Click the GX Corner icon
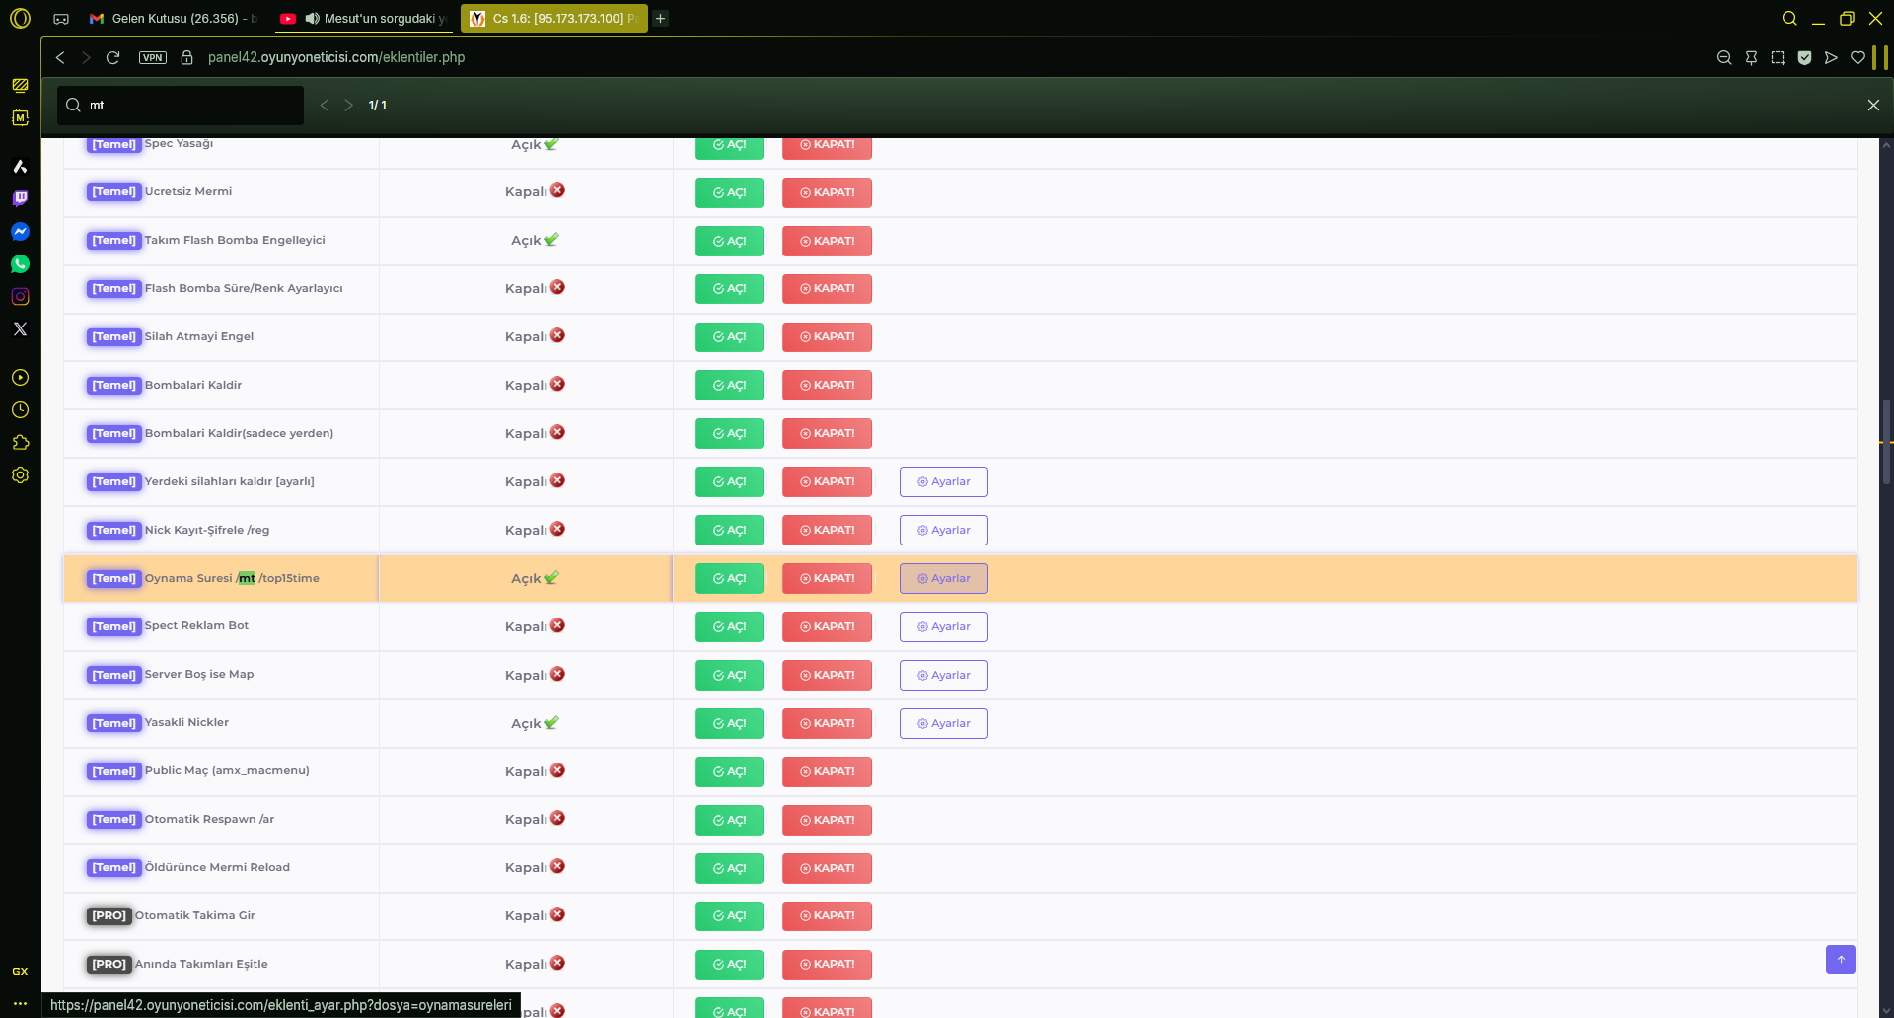Screen dimensions: 1894x1018 (20, 971)
